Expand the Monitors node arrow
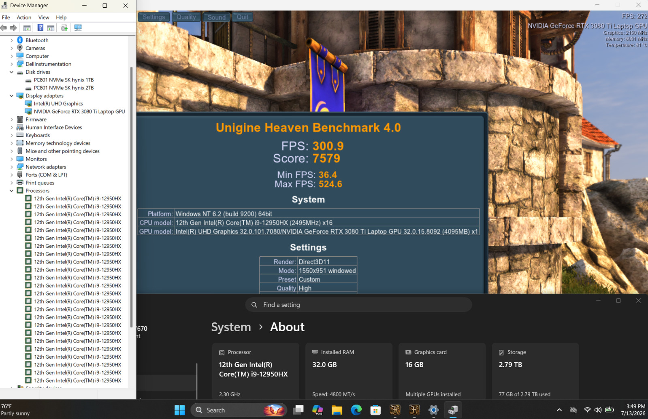The height and width of the screenshot is (419, 648). click(12, 159)
